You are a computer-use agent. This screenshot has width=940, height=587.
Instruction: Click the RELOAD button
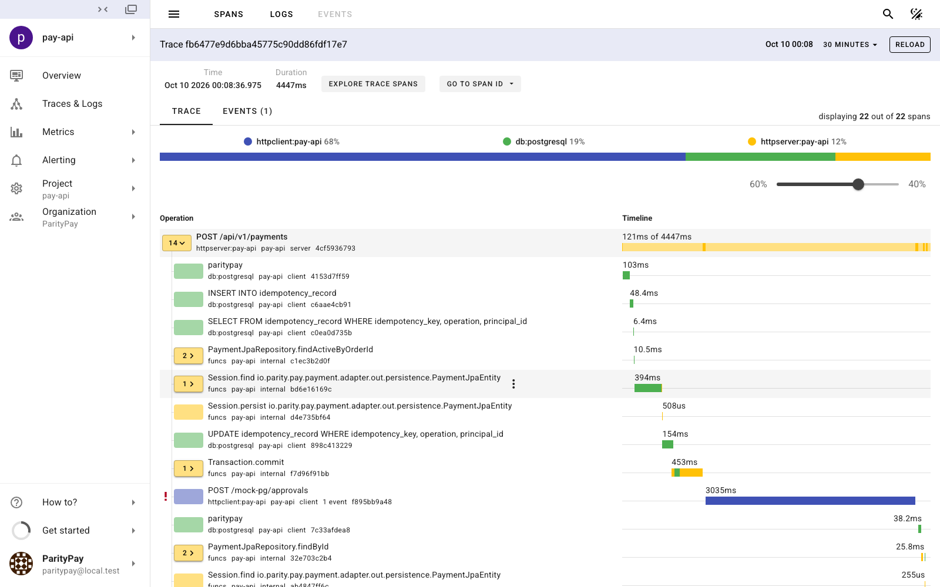pyautogui.click(x=910, y=45)
